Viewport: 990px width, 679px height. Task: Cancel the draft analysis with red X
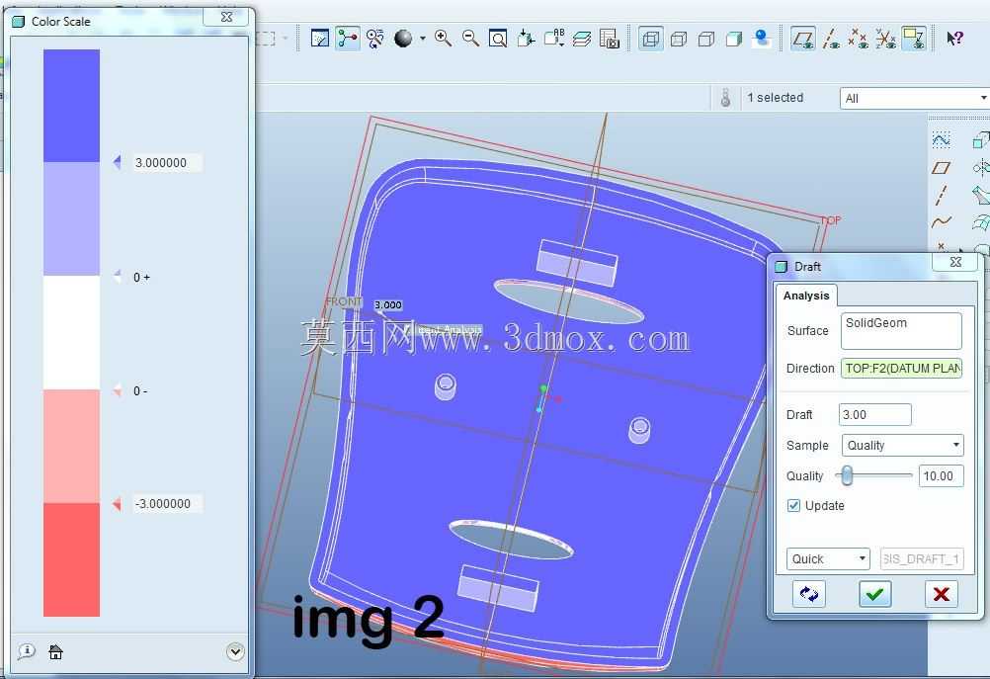tap(941, 594)
